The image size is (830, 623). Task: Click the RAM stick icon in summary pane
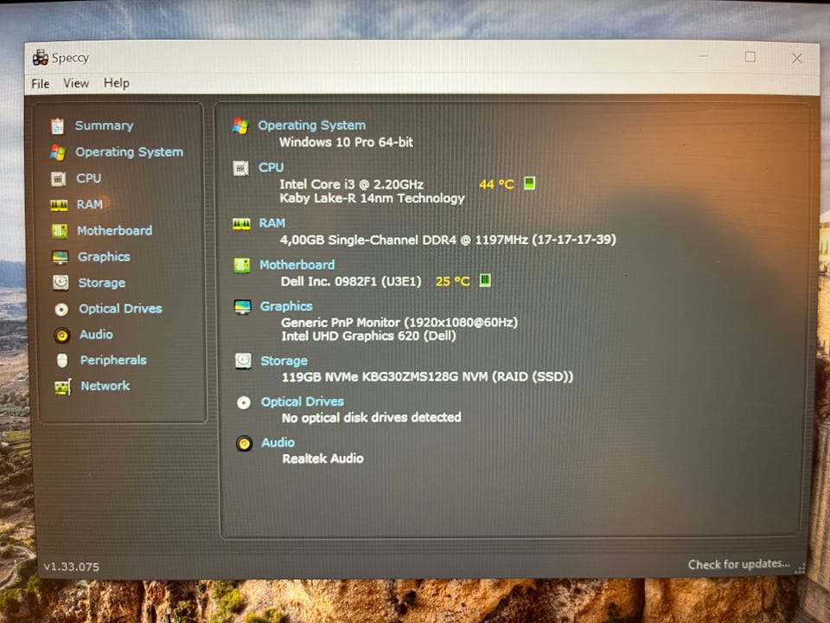241,224
